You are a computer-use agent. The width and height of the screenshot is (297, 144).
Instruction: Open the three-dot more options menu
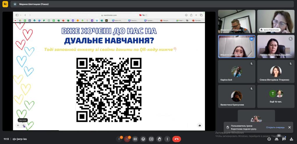167,139
